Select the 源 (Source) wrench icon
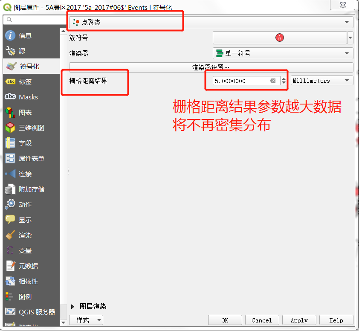This screenshot has width=359, height=331. (x=10, y=51)
